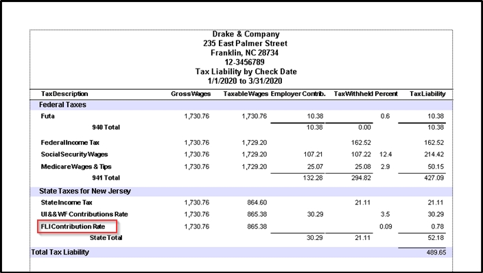Click Federal Income Tax withheld '162.52'

(x=361, y=143)
